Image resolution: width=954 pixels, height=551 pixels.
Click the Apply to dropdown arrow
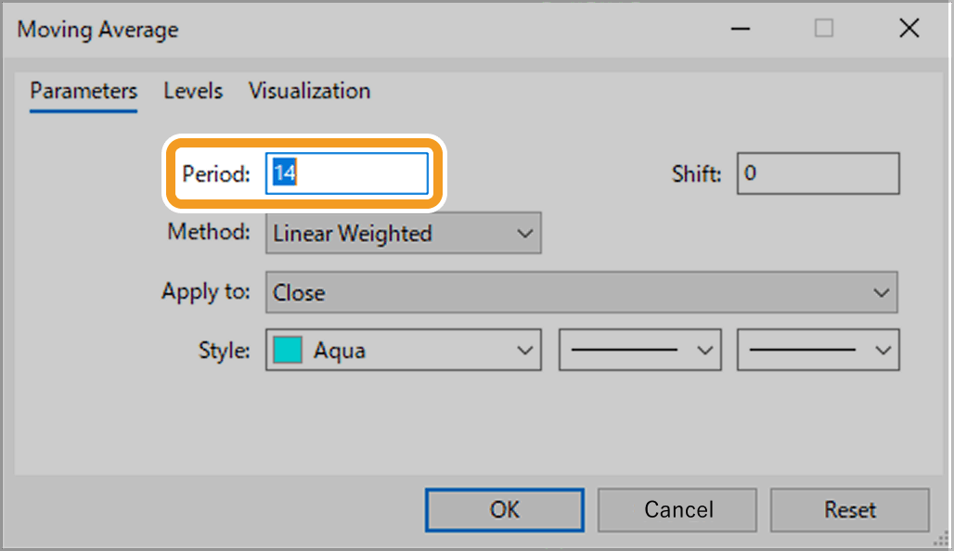[x=881, y=293]
